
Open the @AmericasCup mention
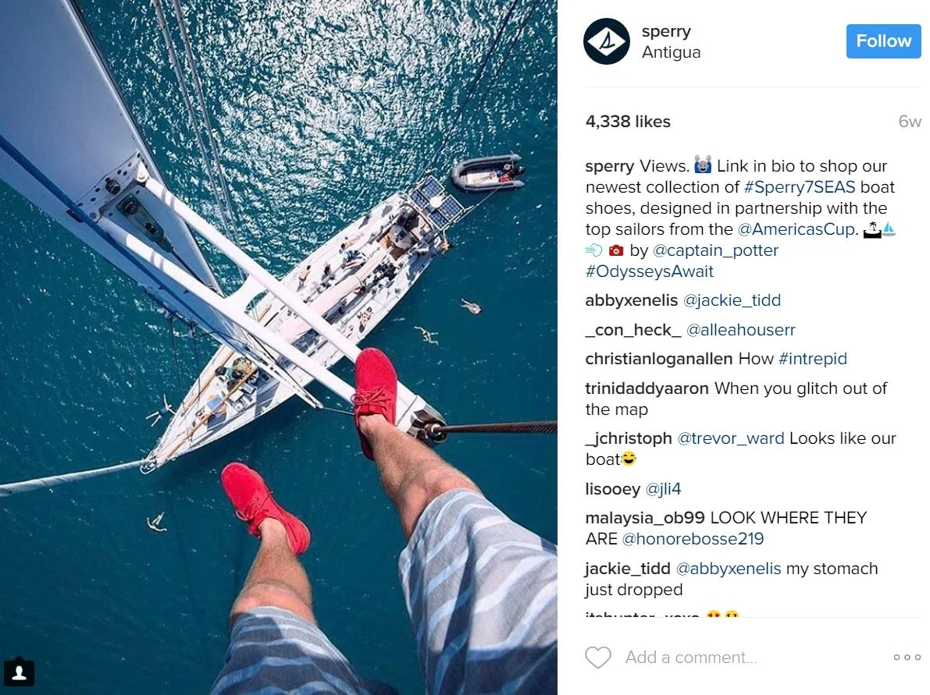pyautogui.click(x=798, y=229)
